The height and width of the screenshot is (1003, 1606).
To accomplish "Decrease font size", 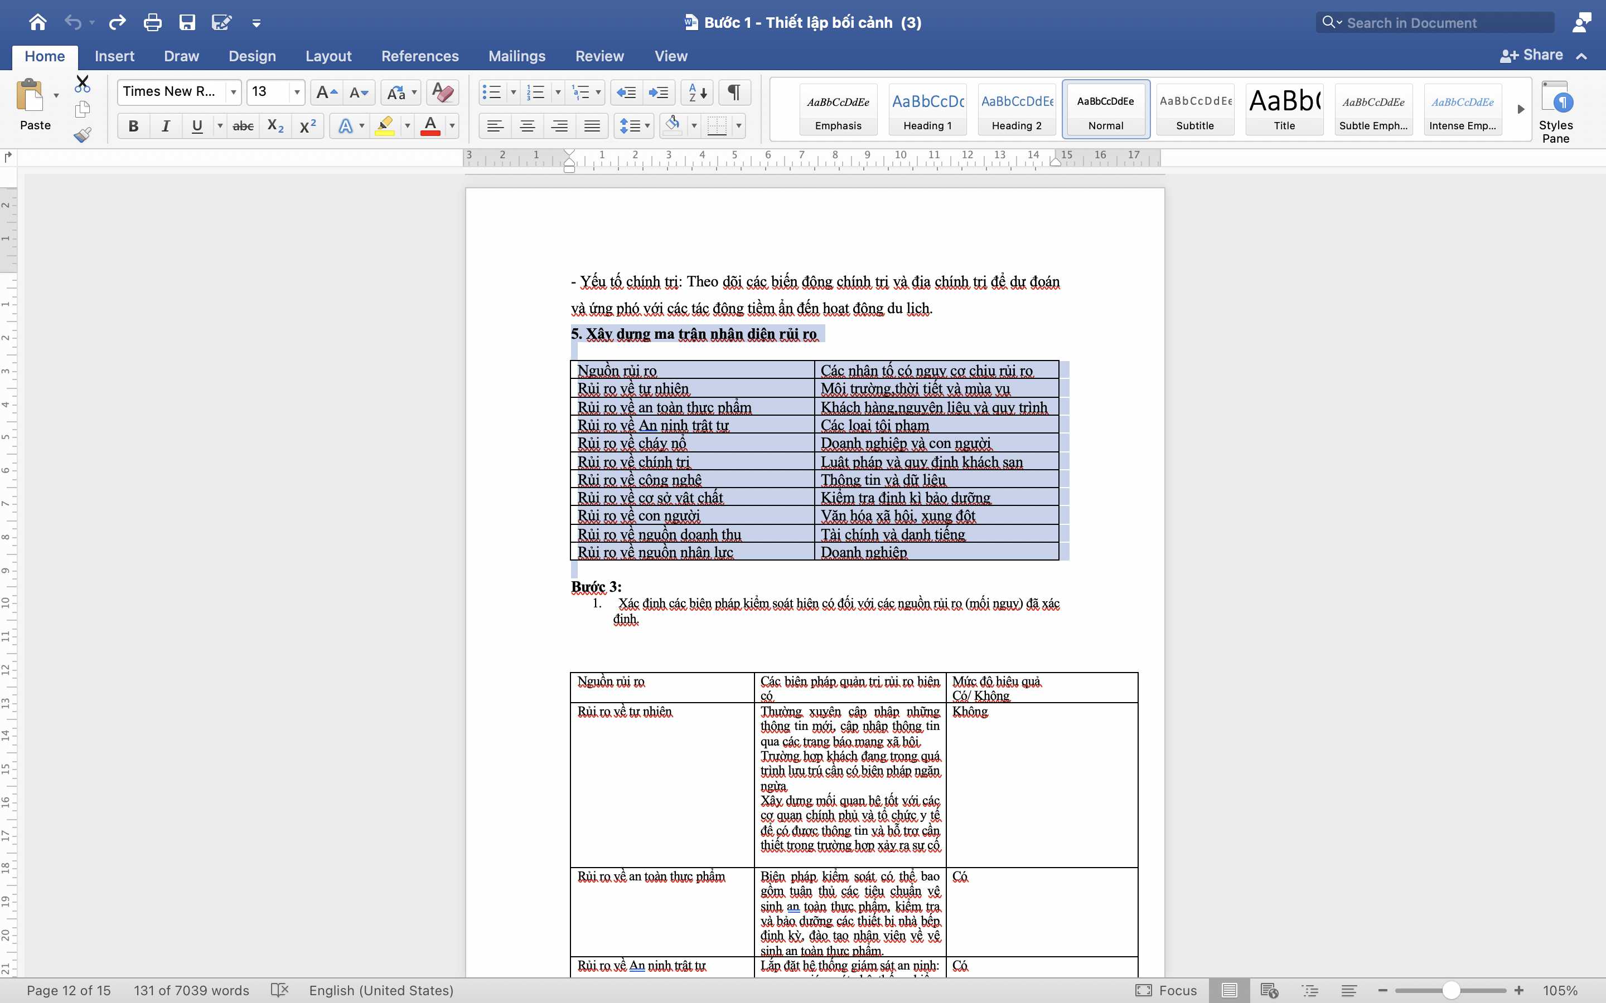I will click(x=359, y=92).
